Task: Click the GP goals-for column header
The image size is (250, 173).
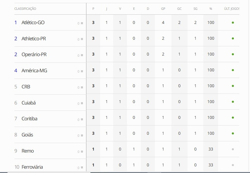Action: tap(163, 9)
